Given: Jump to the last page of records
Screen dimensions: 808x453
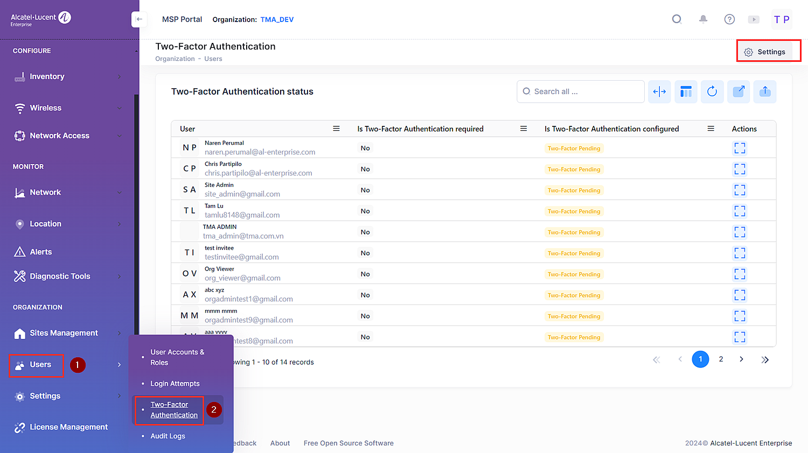Looking at the screenshot, I should click(x=765, y=359).
